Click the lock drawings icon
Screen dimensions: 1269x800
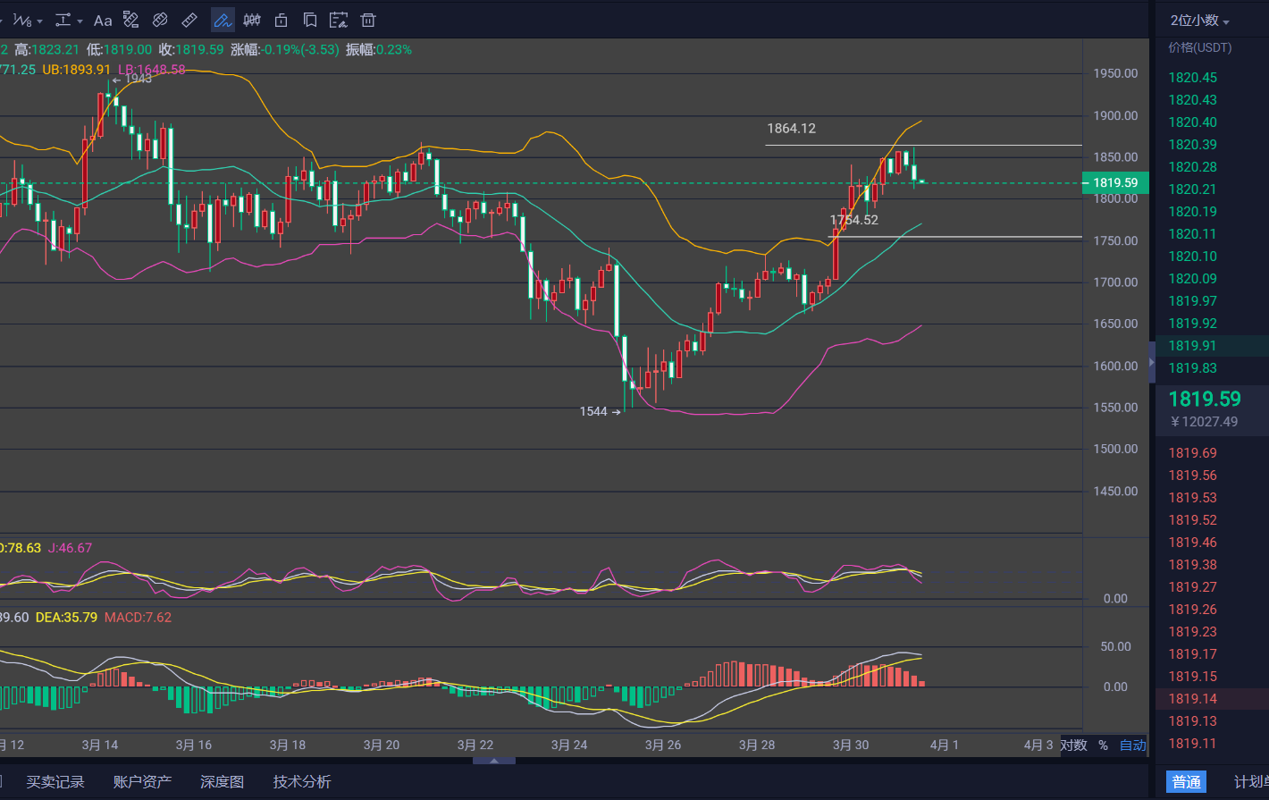click(x=281, y=20)
